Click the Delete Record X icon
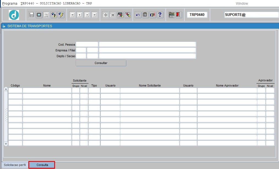 [x=113, y=15]
